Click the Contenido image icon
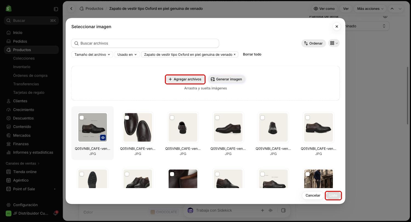 click(8, 127)
